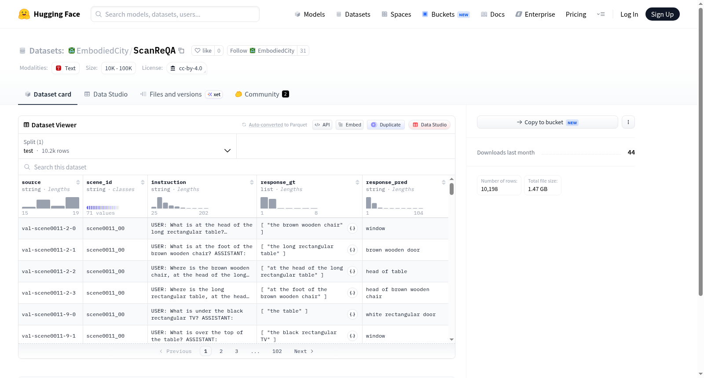Image resolution: width=704 pixels, height=378 pixels.
Task: Select the Dataset card tab
Action: coord(48,94)
